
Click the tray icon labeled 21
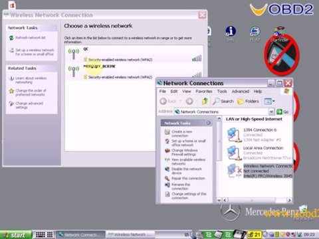click(255, 234)
